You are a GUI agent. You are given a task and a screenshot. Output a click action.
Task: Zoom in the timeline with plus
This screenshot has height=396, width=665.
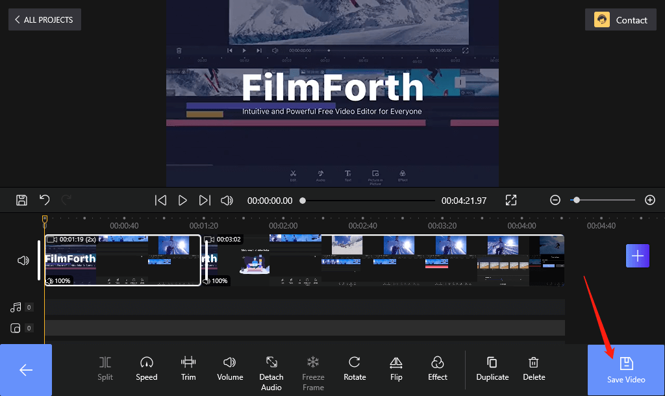pyautogui.click(x=649, y=200)
